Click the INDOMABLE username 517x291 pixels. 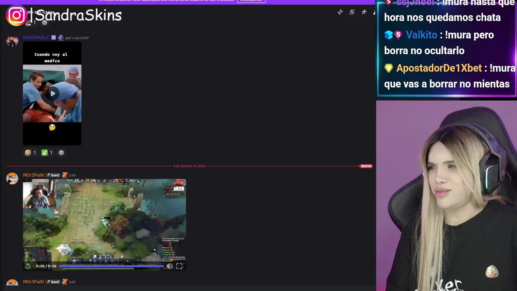pyautogui.click(x=36, y=38)
